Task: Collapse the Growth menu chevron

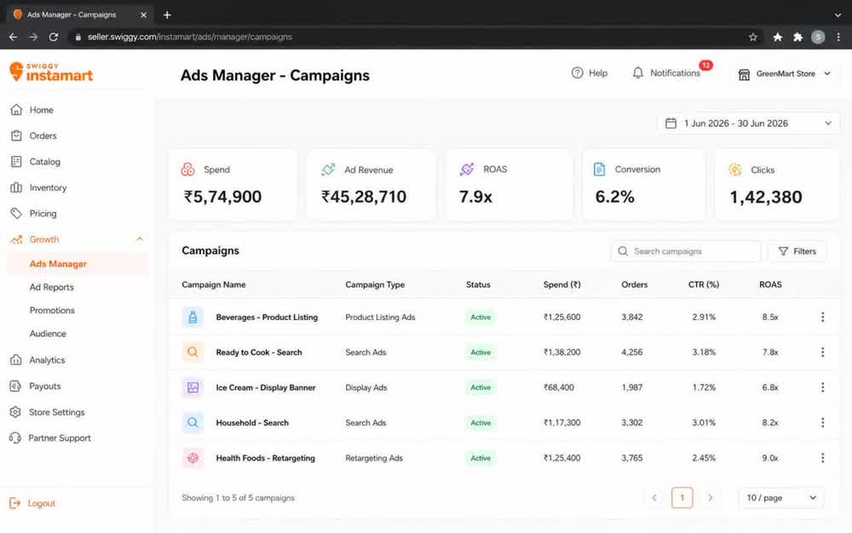Action: coord(140,238)
